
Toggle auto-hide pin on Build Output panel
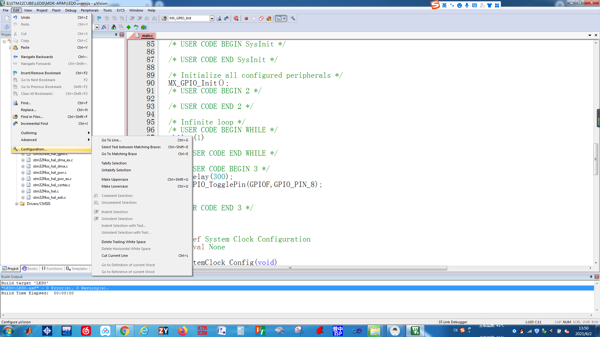[x=591, y=277]
